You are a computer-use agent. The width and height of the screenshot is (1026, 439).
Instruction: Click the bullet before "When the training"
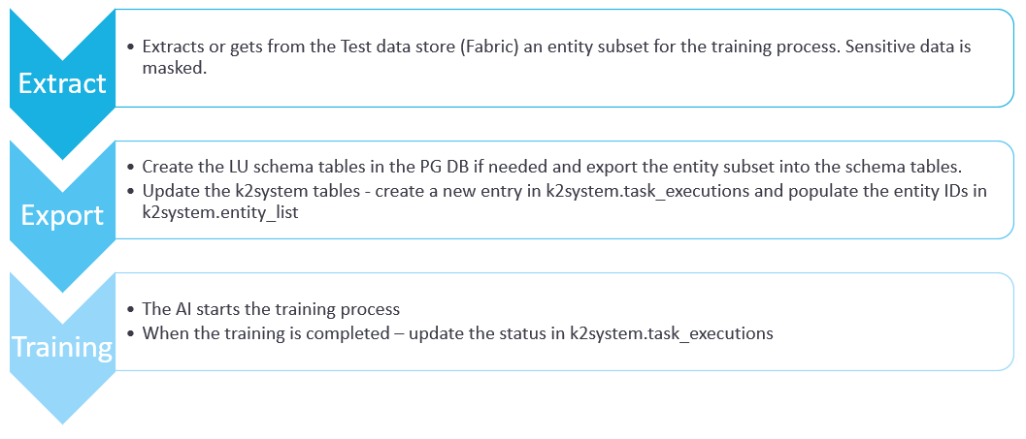pyautogui.click(x=131, y=334)
